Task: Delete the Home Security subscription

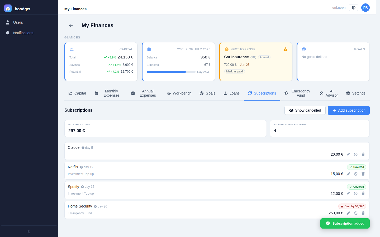Action: [x=363, y=213]
